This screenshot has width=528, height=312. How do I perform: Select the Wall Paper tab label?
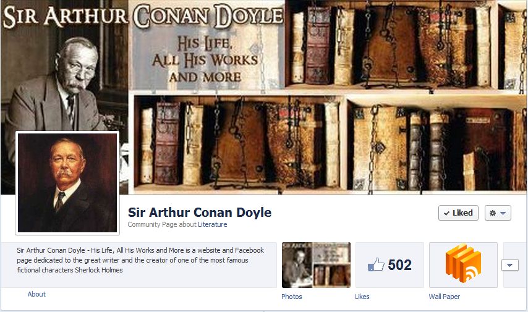click(444, 297)
